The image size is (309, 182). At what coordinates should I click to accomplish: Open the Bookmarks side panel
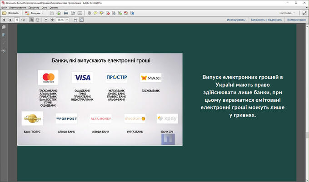coord(4,35)
